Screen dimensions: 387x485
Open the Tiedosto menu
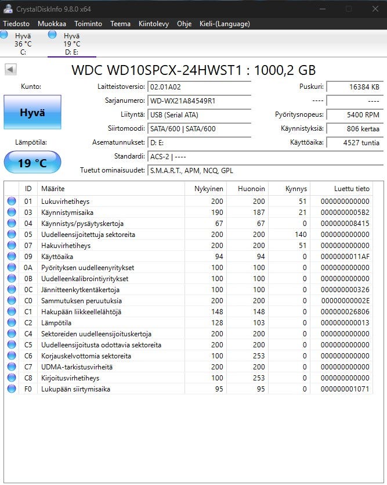tap(16, 24)
